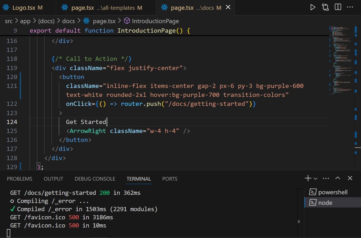This screenshot has width=361, height=238.
Task: Open Changes via the compare arrows icon
Action: point(325,7)
